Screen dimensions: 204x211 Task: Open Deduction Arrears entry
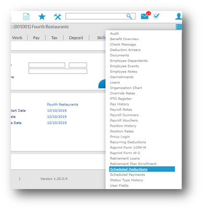coord(125,50)
